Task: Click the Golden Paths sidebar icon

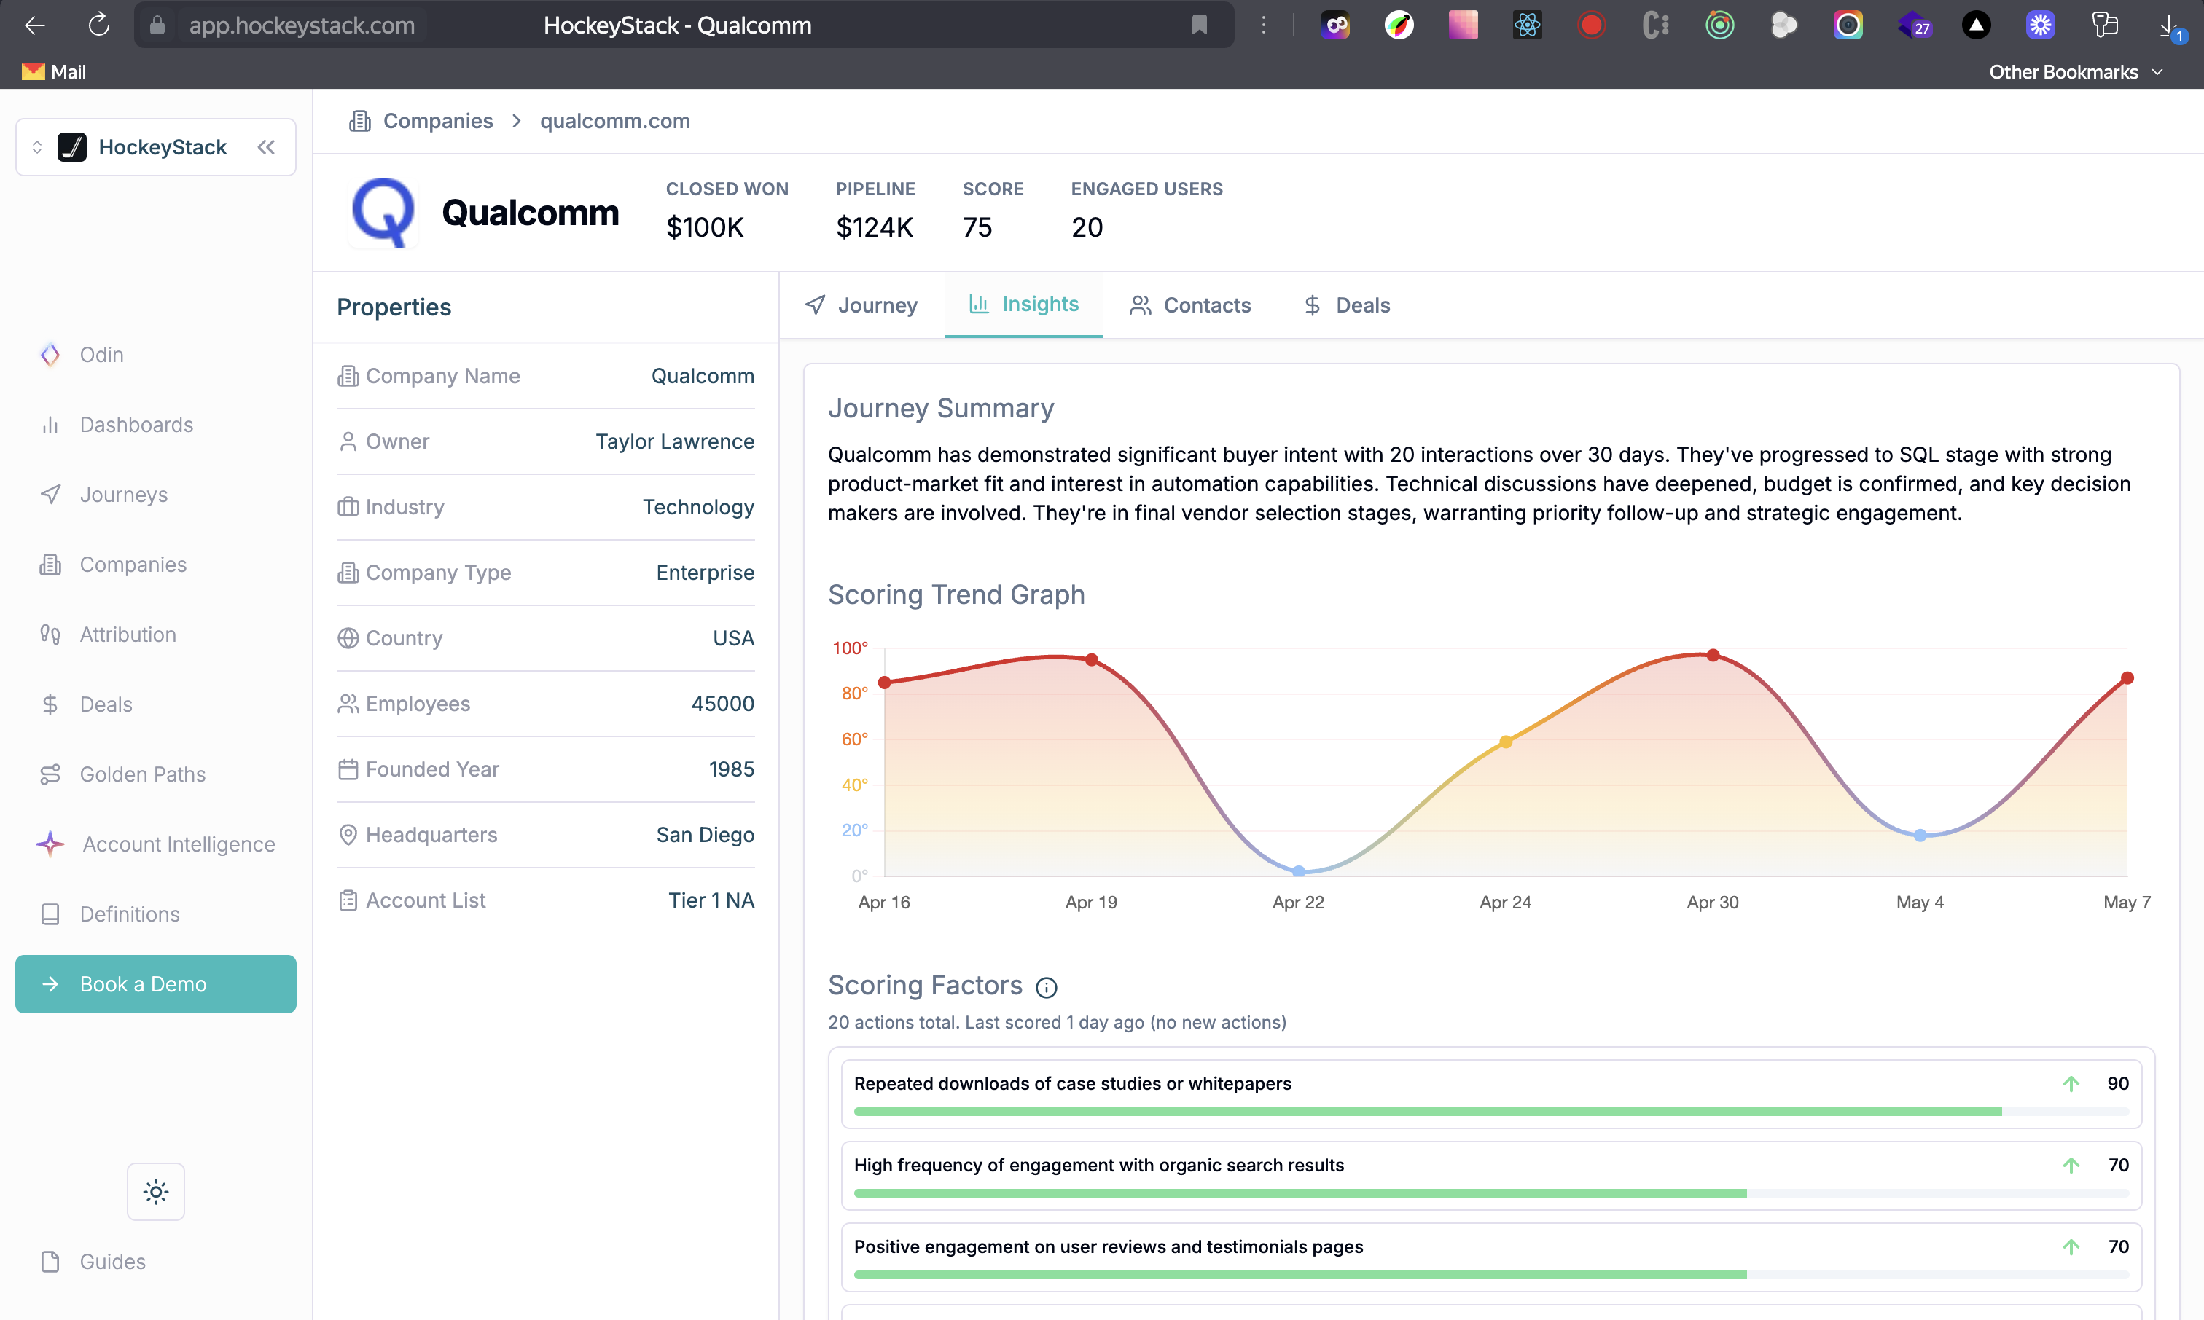Action: pos(50,775)
